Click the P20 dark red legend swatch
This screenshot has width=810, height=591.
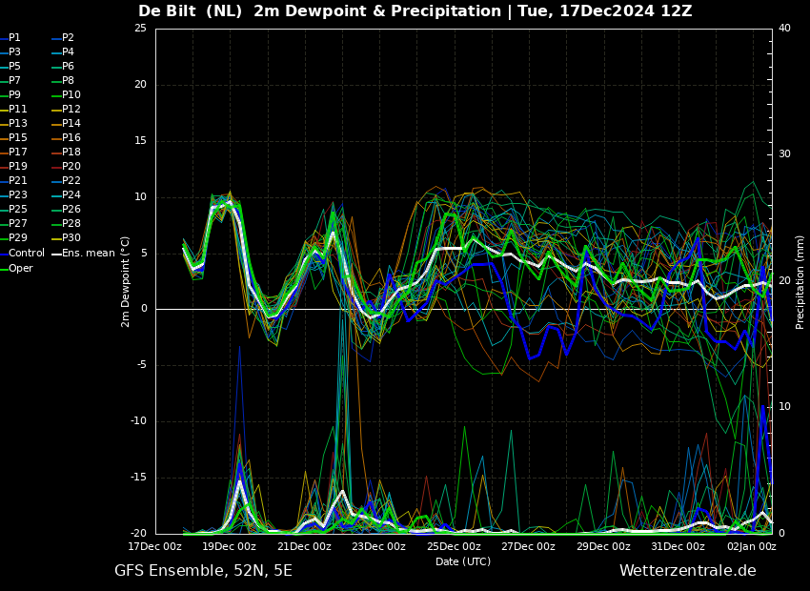pyautogui.click(x=57, y=167)
